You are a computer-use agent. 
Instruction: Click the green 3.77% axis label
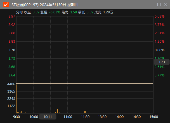coord(159,75)
